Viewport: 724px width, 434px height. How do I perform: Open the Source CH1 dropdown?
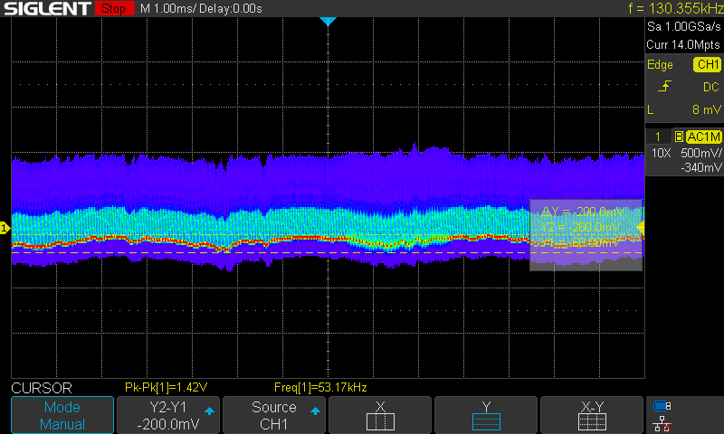pyautogui.click(x=274, y=415)
